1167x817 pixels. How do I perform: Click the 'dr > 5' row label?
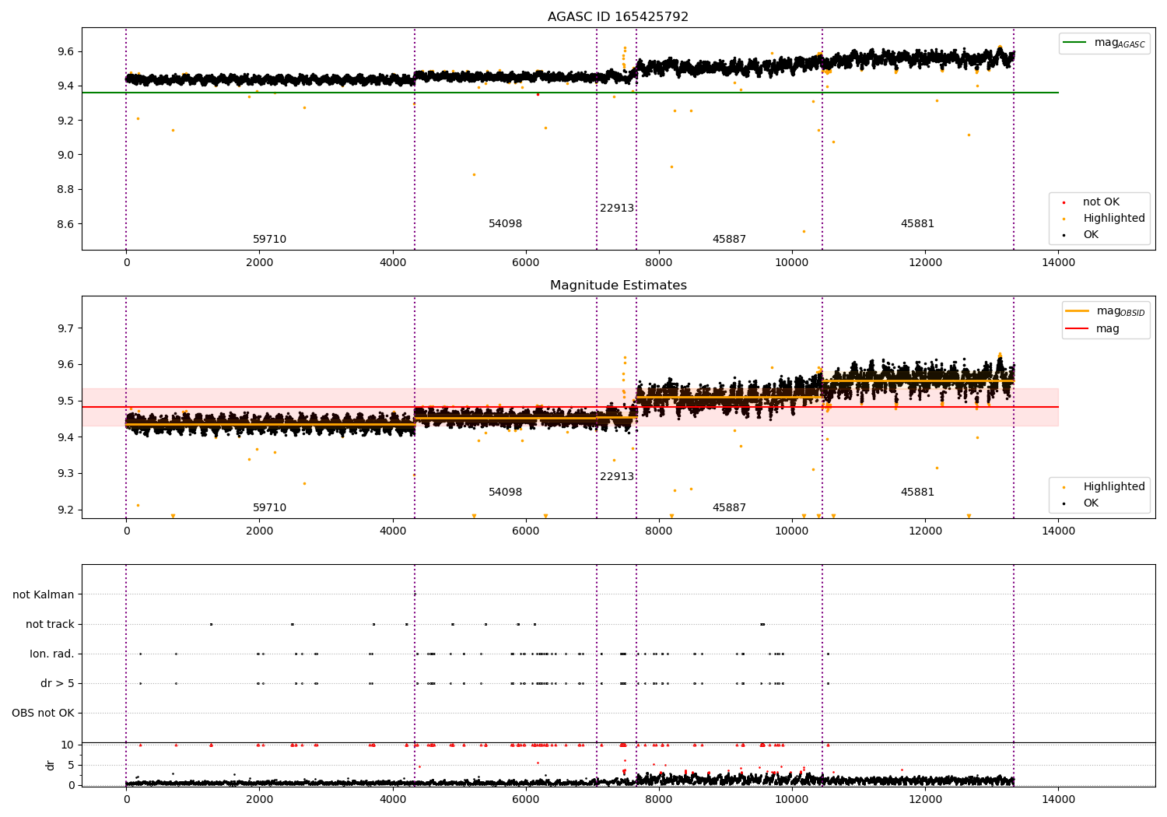(58, 683)
